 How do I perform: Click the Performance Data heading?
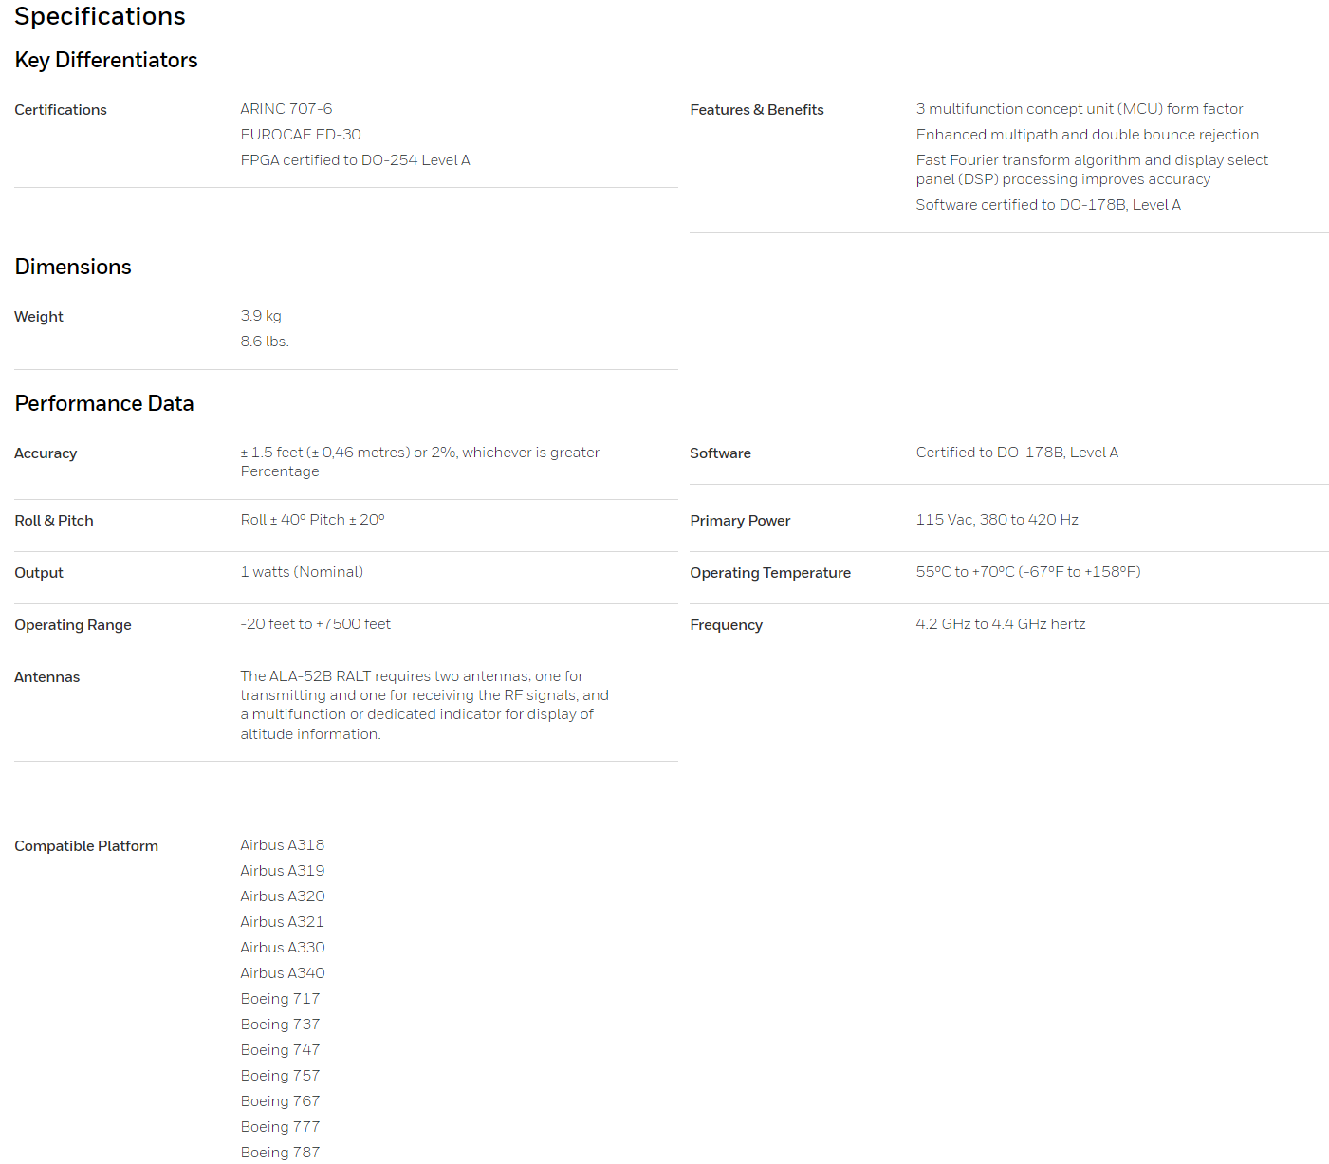click(104, 403)
